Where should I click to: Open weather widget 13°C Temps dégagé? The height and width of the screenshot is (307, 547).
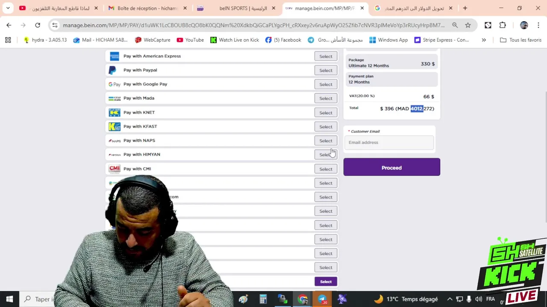tap(406, 299)
